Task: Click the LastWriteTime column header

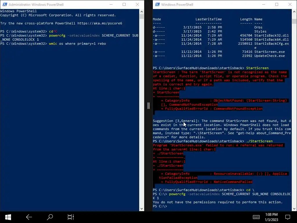Action: pyautogui.click(x=209, y=19)
